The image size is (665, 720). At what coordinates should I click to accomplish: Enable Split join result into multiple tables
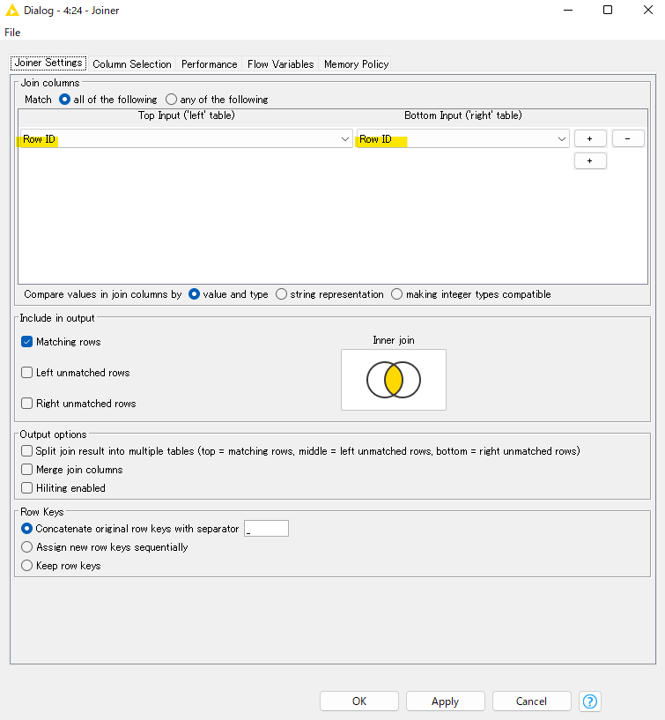[27, 451]
